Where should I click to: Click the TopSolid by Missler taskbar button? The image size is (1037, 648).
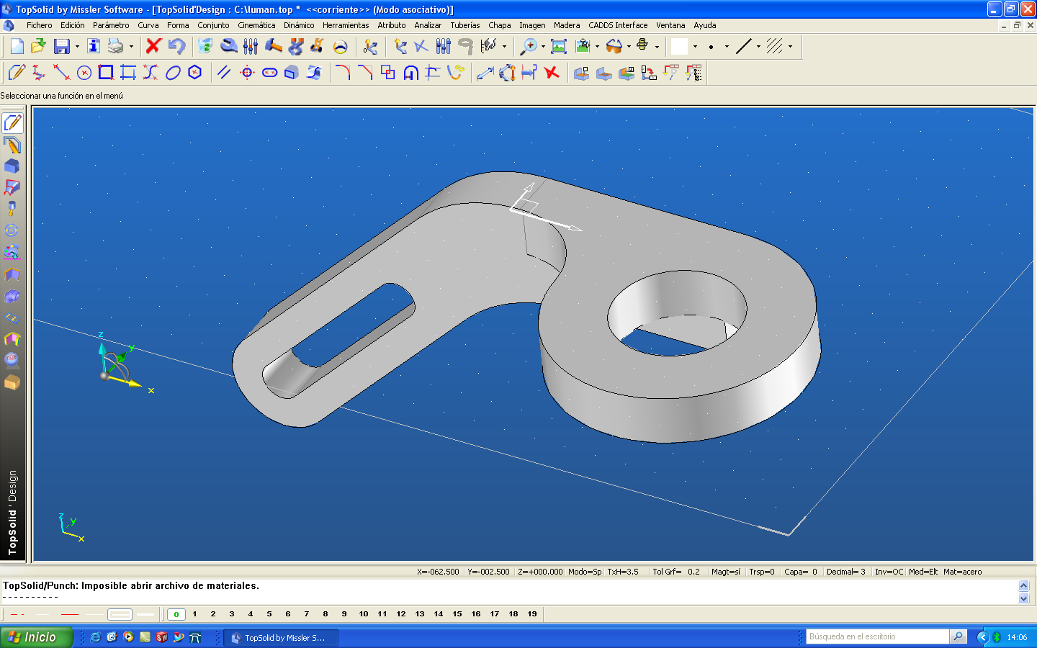coord(281,638)
